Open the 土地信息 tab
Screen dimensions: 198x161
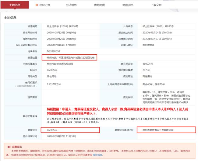click(x=15, y=5)
